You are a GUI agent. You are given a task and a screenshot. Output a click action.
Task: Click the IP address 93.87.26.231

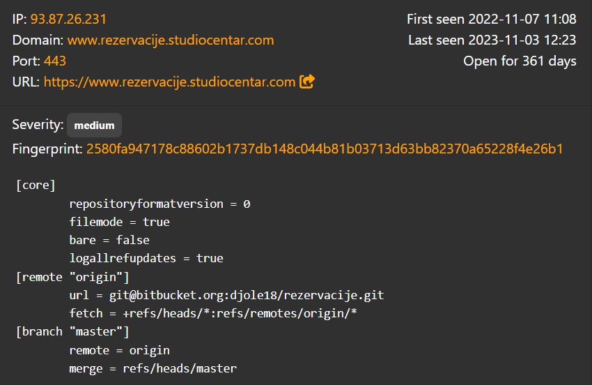68,20
